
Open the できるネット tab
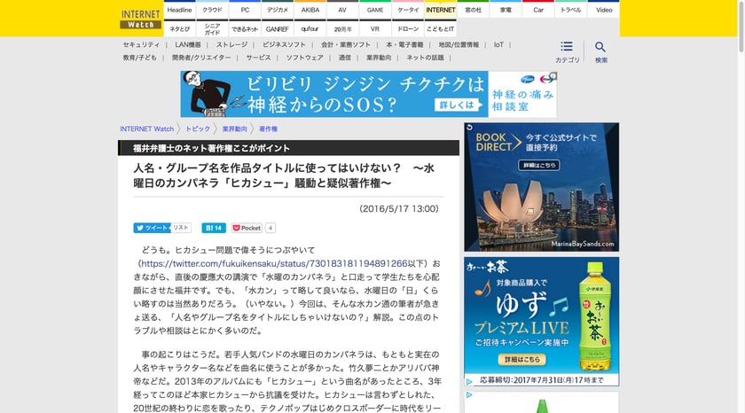245,29
